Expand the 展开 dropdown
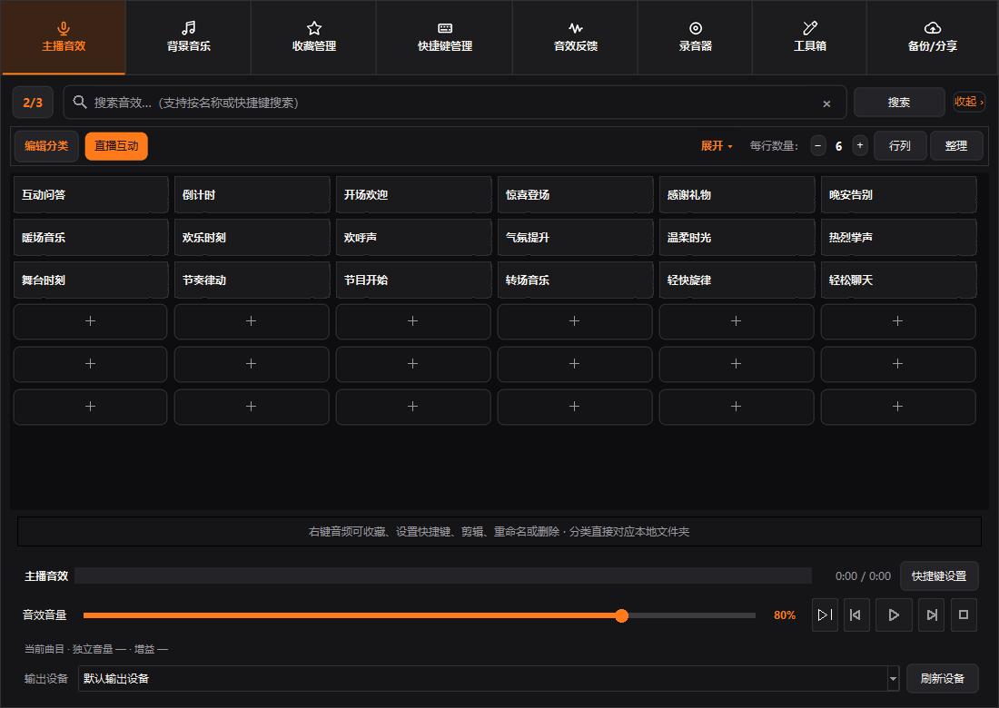 pyautogui.click(x=717, y=146)
